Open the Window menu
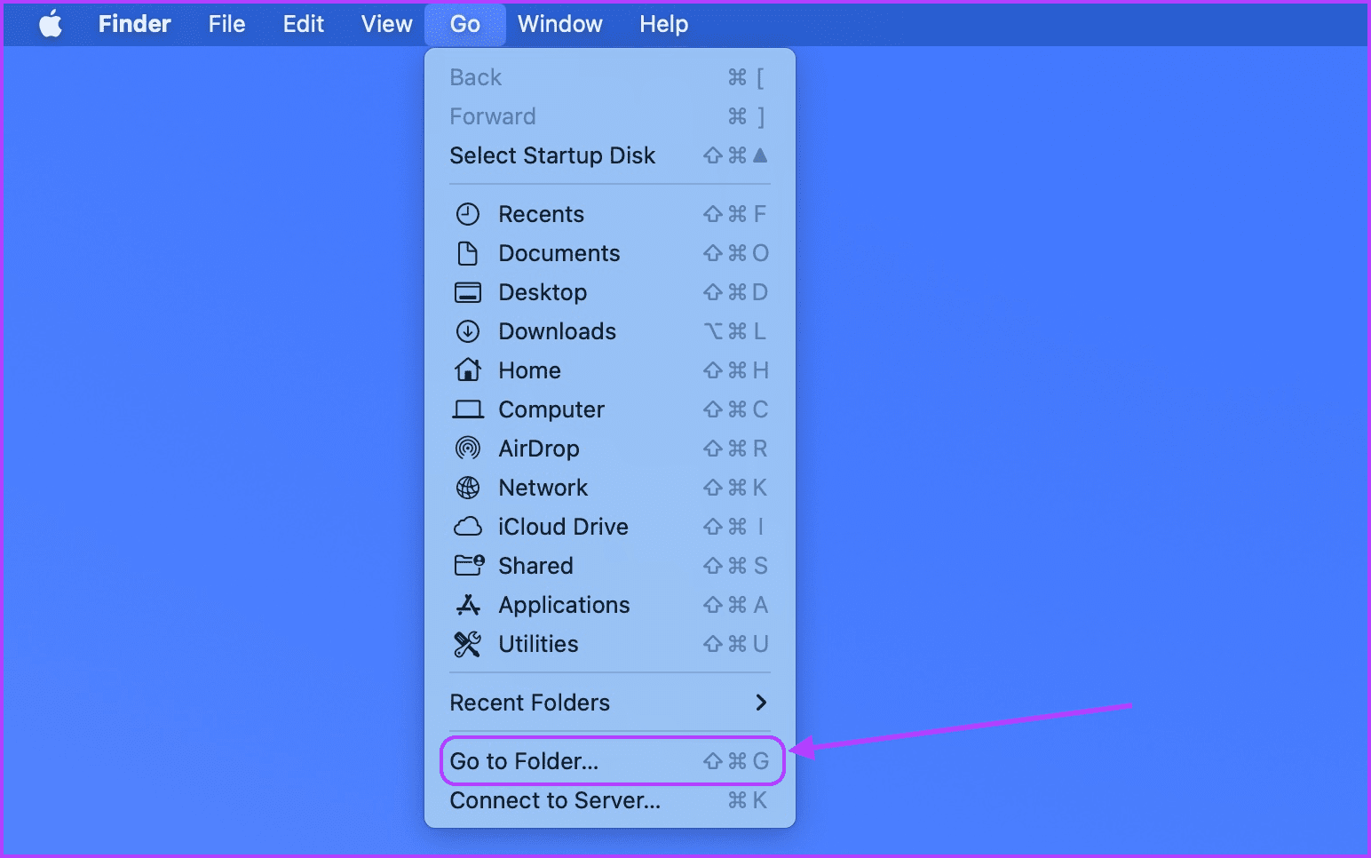Viewport: 1371px width, 858px height. click(x=560, y=24)
